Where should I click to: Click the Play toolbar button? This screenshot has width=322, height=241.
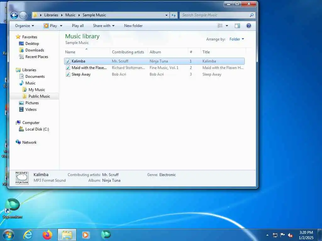coord(51,26)
